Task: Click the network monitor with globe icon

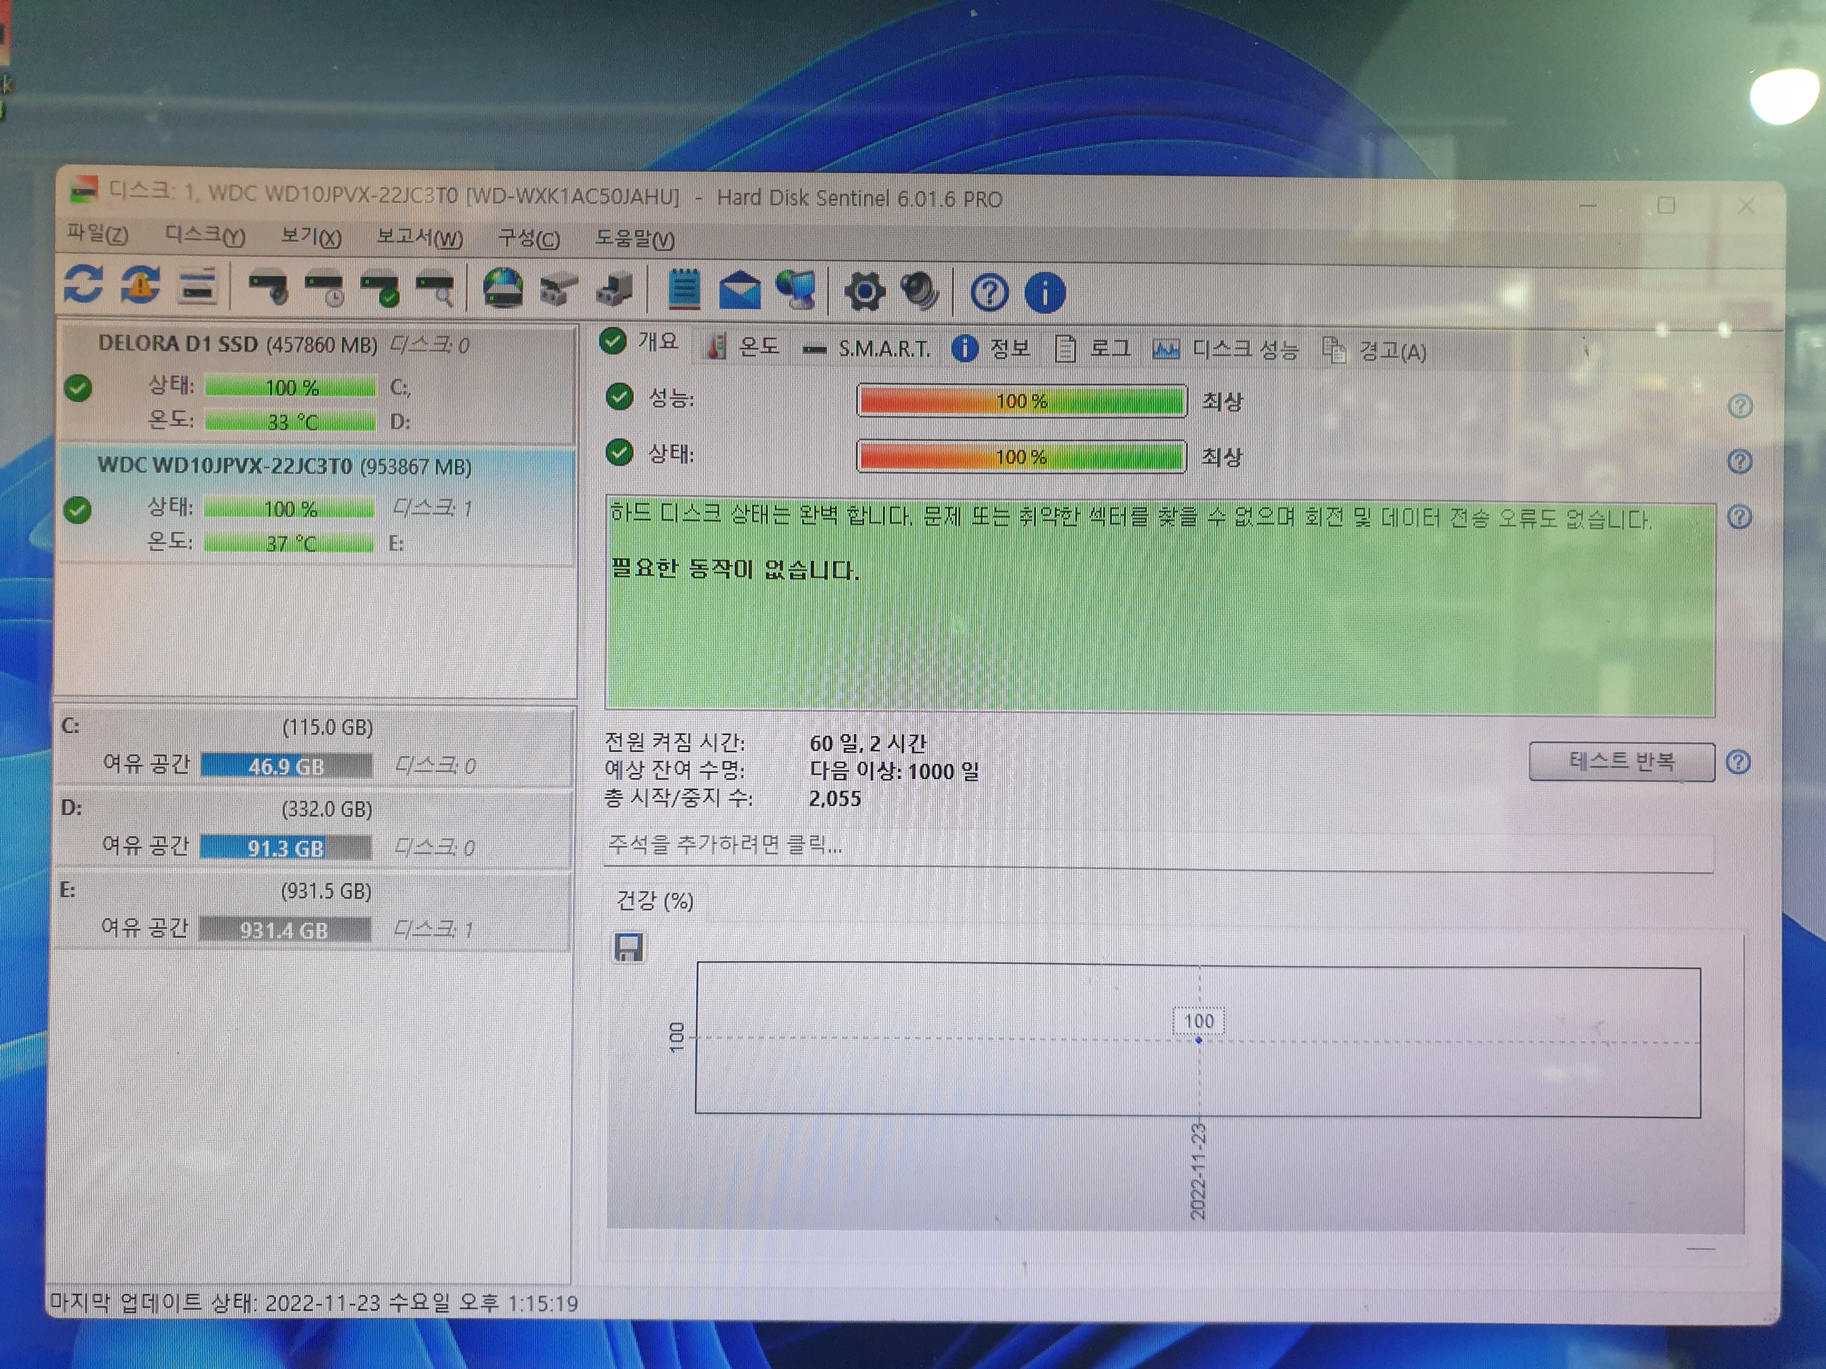Action: (x=797, y=291)
